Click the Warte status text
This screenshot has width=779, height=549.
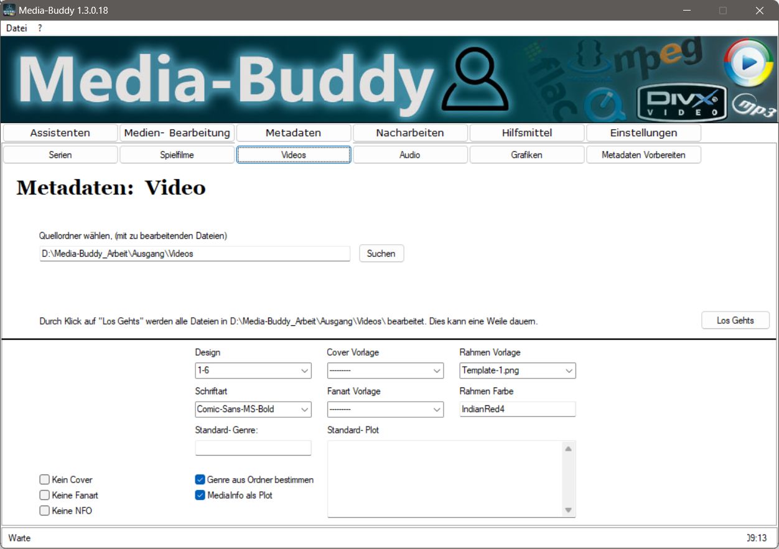point(19,538)
